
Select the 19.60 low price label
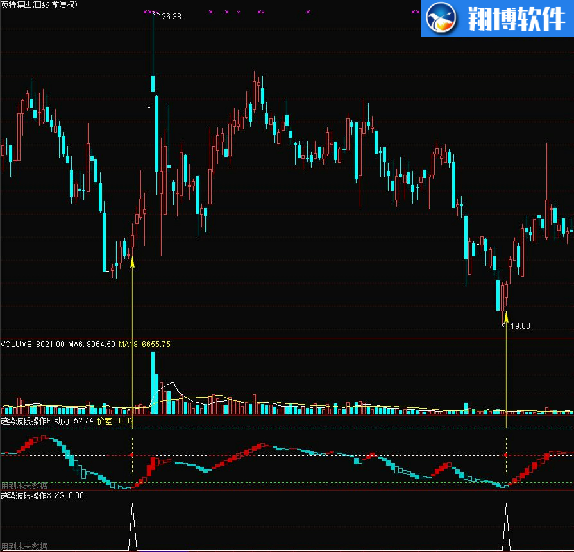520,326
